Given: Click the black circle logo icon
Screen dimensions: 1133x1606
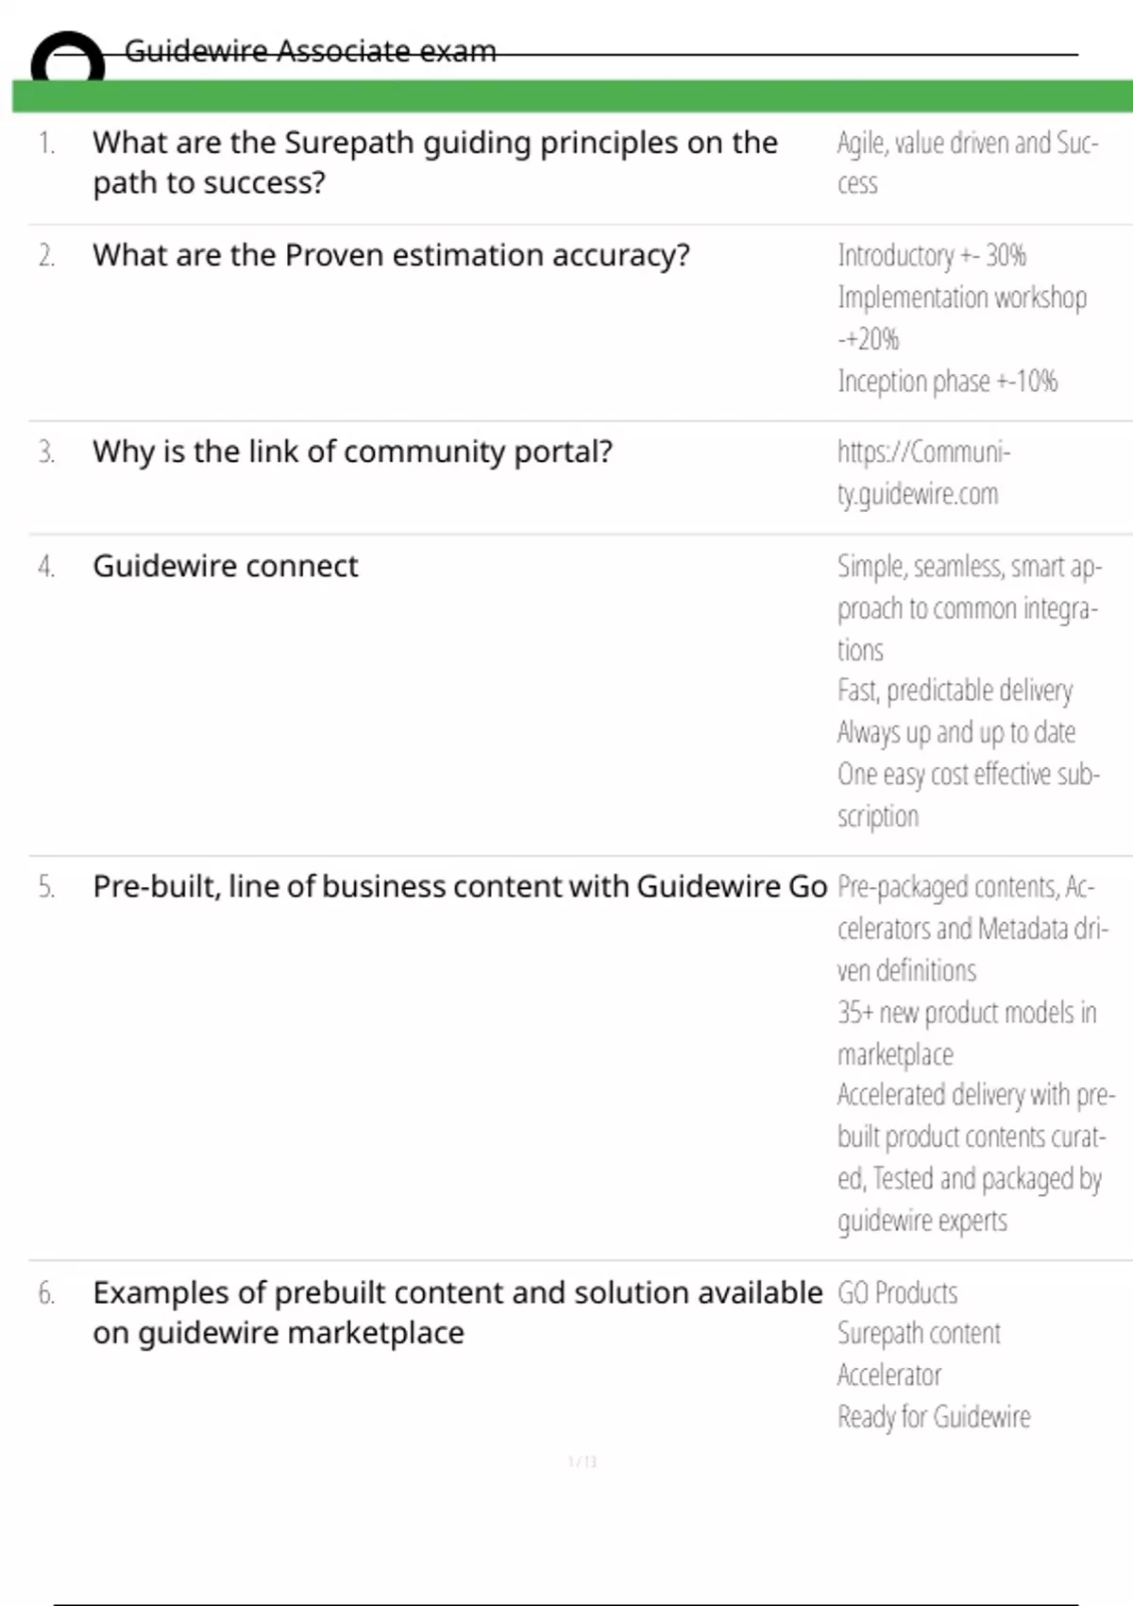Looking at the screenshot, I should click(67, 60).
